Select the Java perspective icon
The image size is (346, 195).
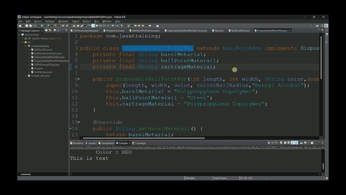326,26
